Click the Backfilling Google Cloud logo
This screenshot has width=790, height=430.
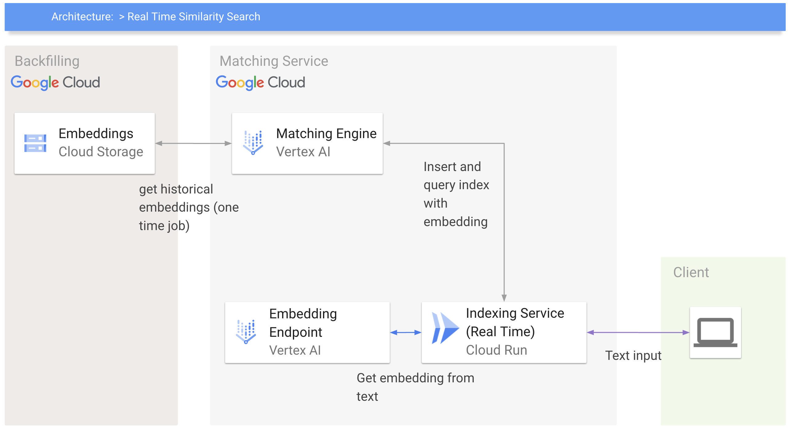point(55,82)
